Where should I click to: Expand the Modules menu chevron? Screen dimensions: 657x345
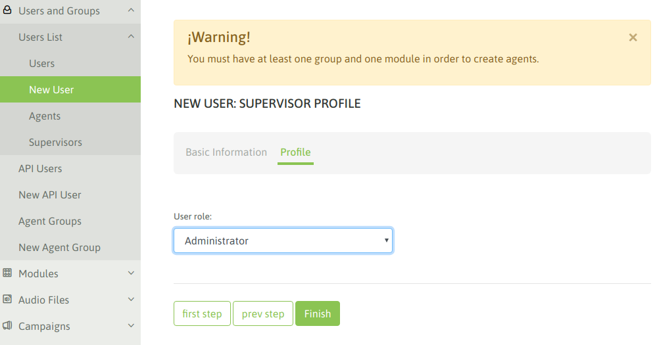tap(131, 273)
